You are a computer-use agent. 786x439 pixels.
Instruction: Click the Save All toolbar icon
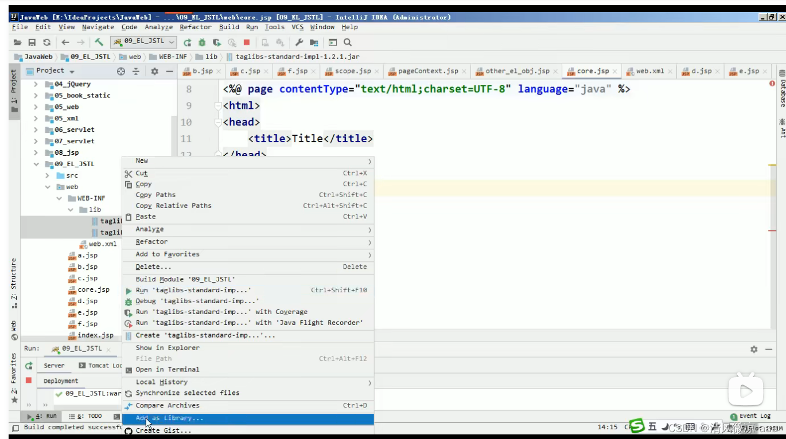coord(32,42)
